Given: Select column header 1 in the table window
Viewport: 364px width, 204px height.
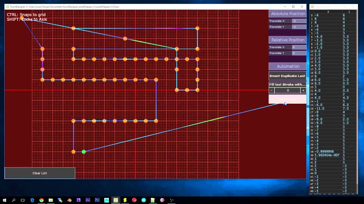Looking at the screenshot, I should coord(349,12).
